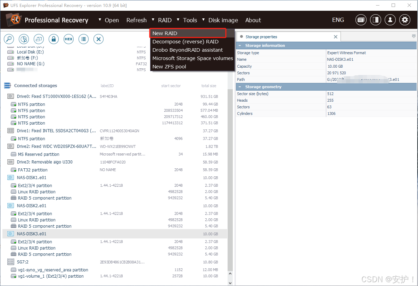Click the ENG language button
Viewport: 418px width, 286px height.
coord(338,20)
